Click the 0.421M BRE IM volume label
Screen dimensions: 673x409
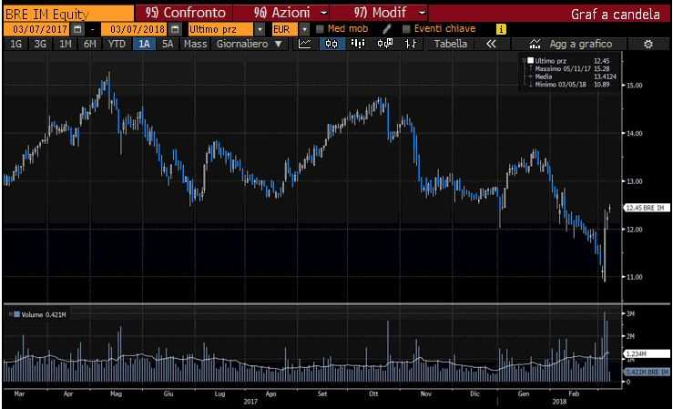(647, 372)
